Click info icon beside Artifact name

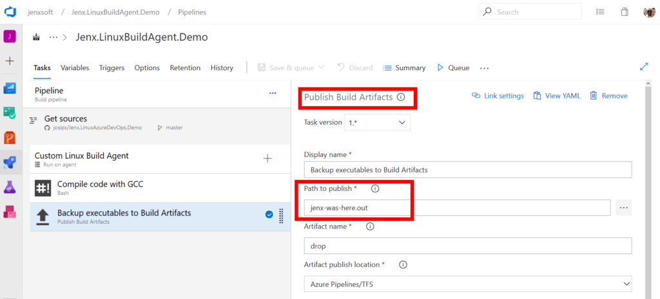coord(370,226)
